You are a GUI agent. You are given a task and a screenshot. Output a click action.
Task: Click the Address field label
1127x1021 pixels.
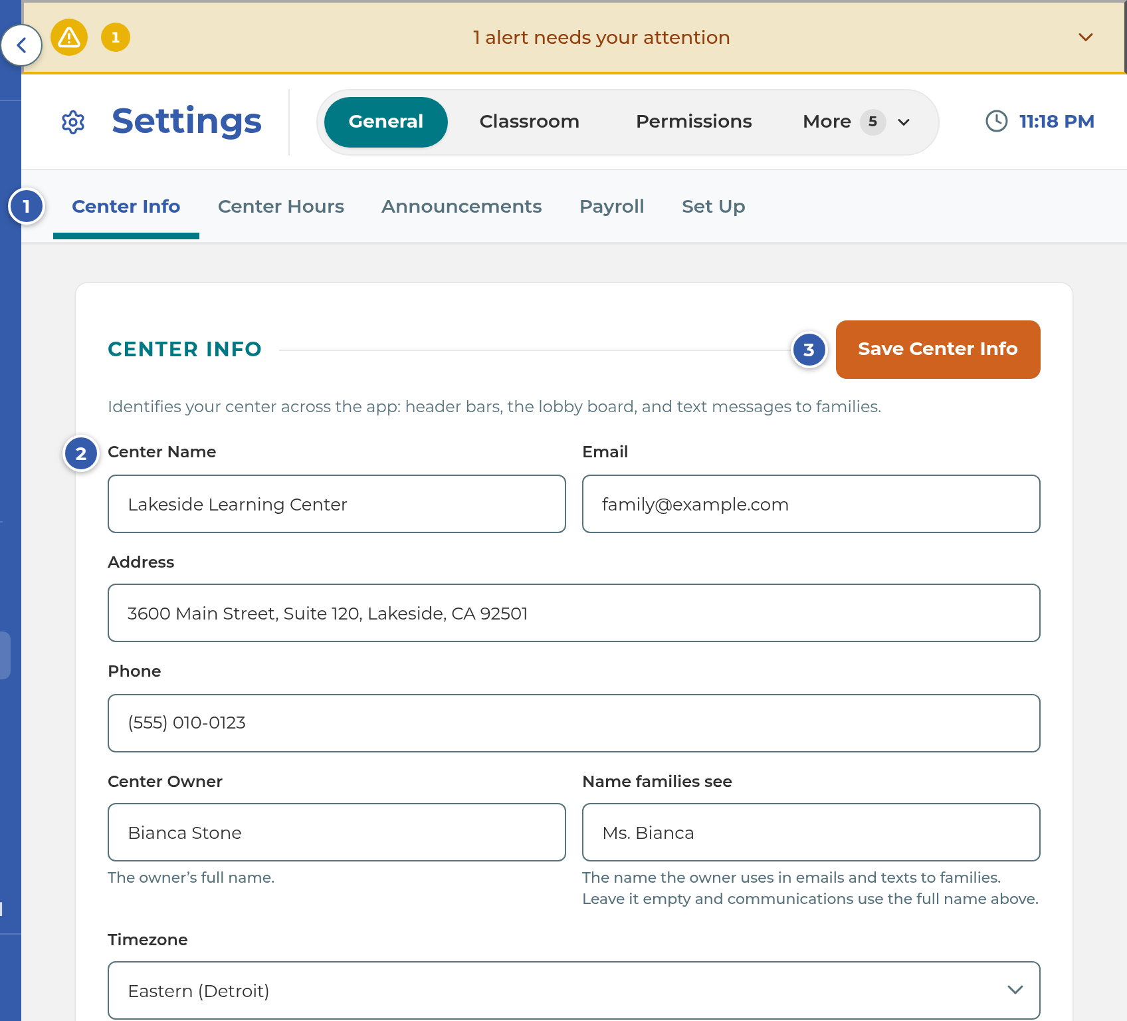[x=141, y=562]
